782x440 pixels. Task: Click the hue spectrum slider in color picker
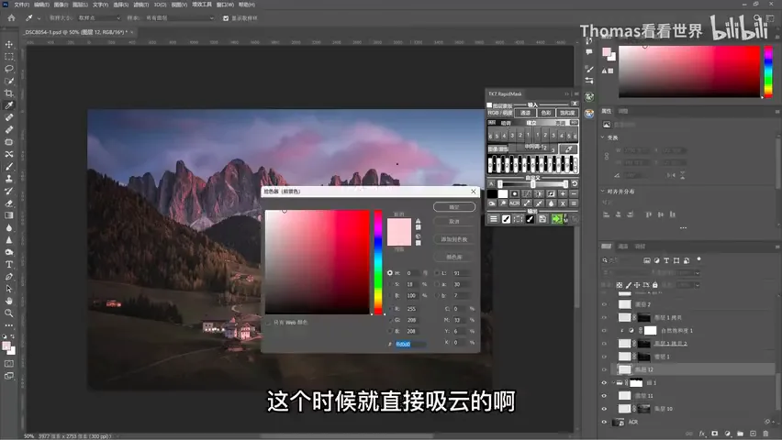pyautogui.click(x=378, y=262)
